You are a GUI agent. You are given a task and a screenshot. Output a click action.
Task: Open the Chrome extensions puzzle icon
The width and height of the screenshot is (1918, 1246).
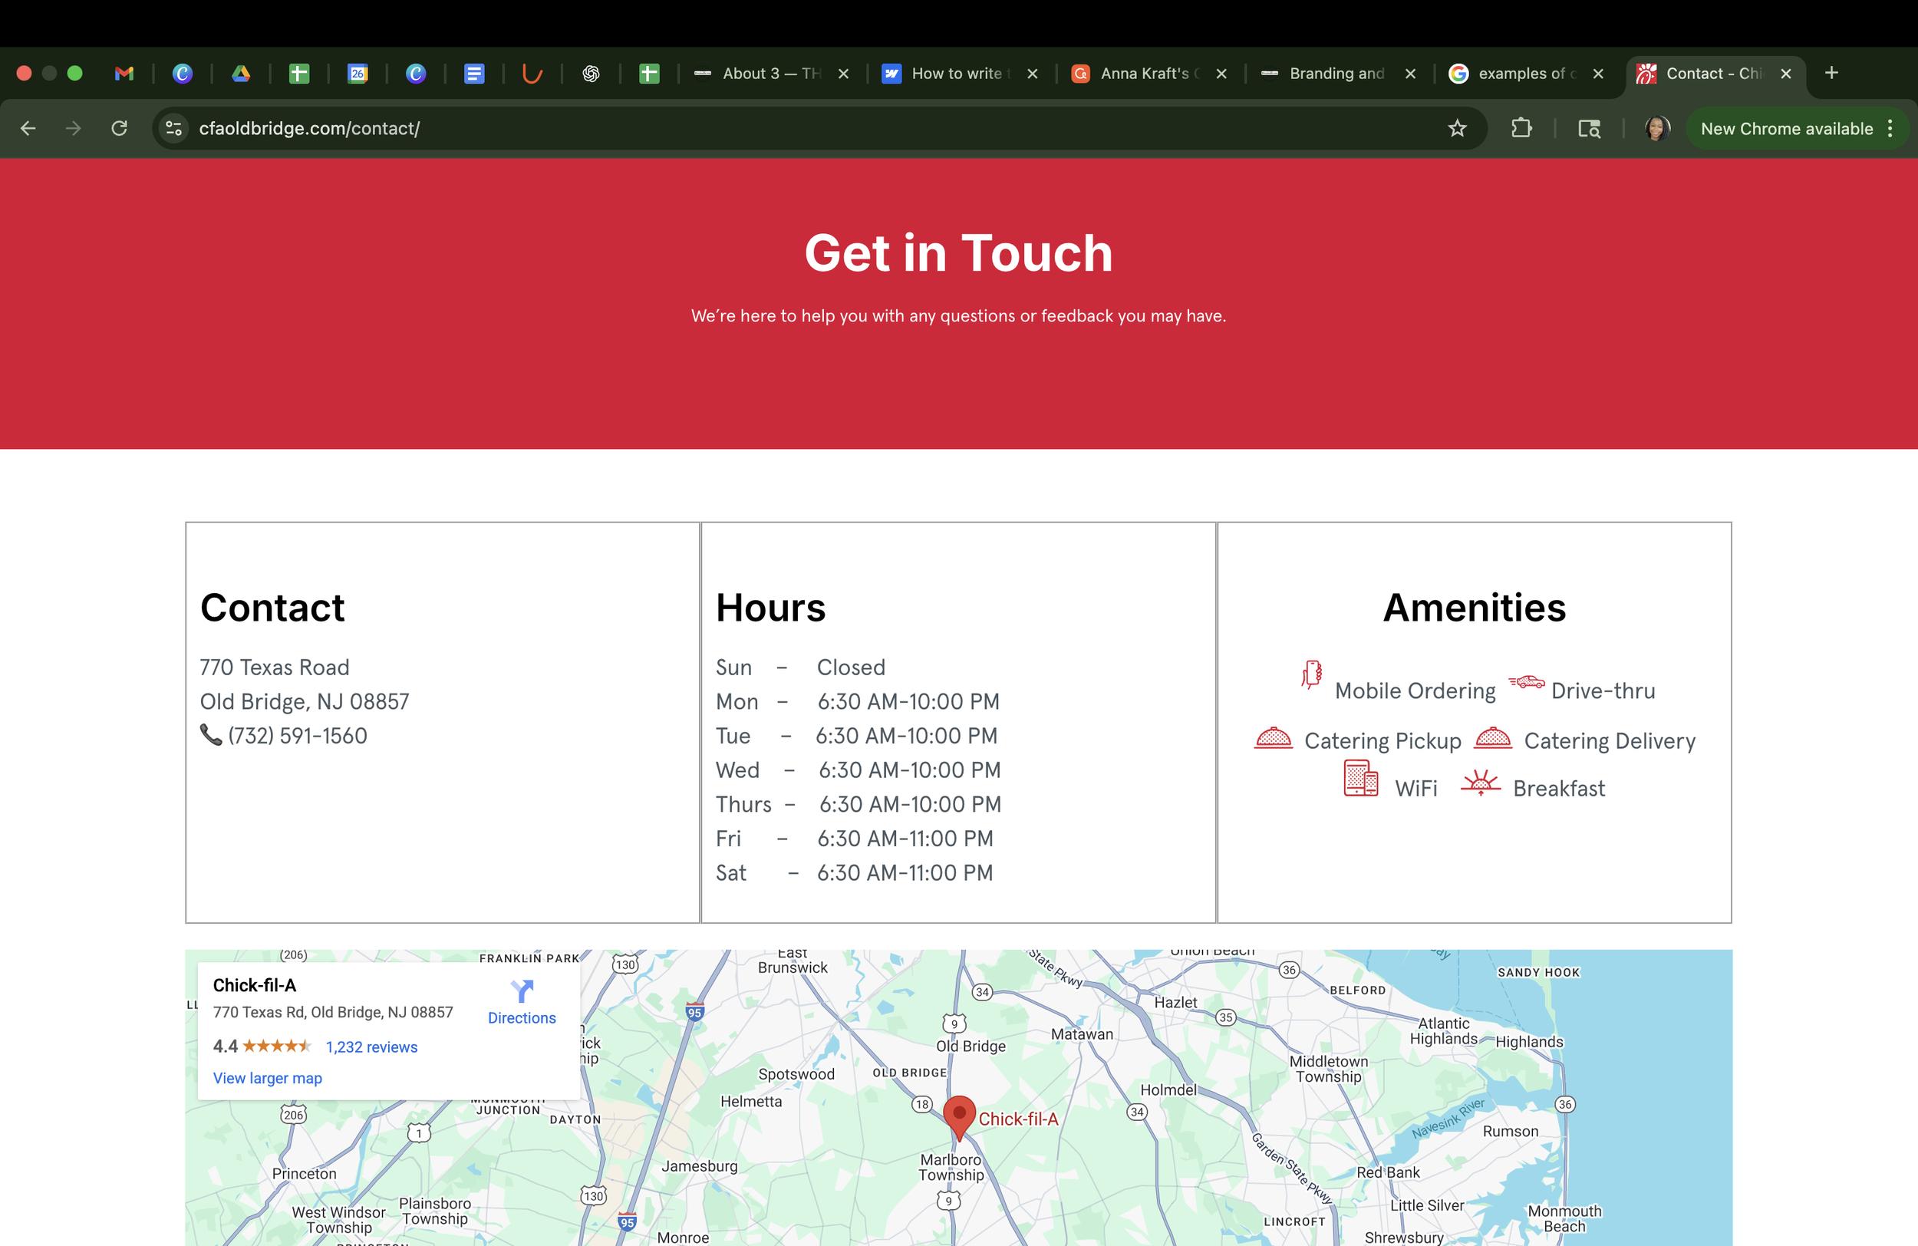point(1521,128)
